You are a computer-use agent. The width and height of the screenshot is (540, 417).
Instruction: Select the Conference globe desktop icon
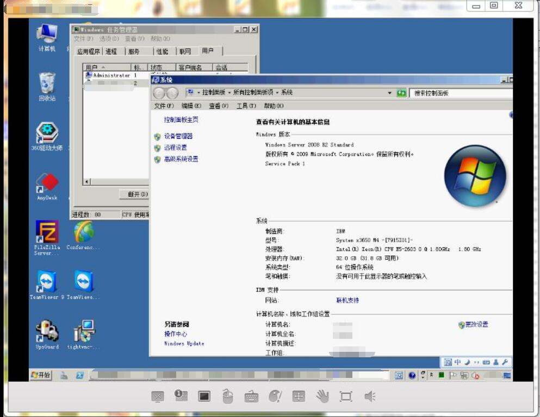(83, 236)
